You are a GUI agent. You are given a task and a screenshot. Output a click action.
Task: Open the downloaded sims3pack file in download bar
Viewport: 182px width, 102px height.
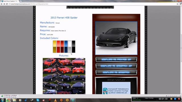pyautogui.click(x=9, y=96)
